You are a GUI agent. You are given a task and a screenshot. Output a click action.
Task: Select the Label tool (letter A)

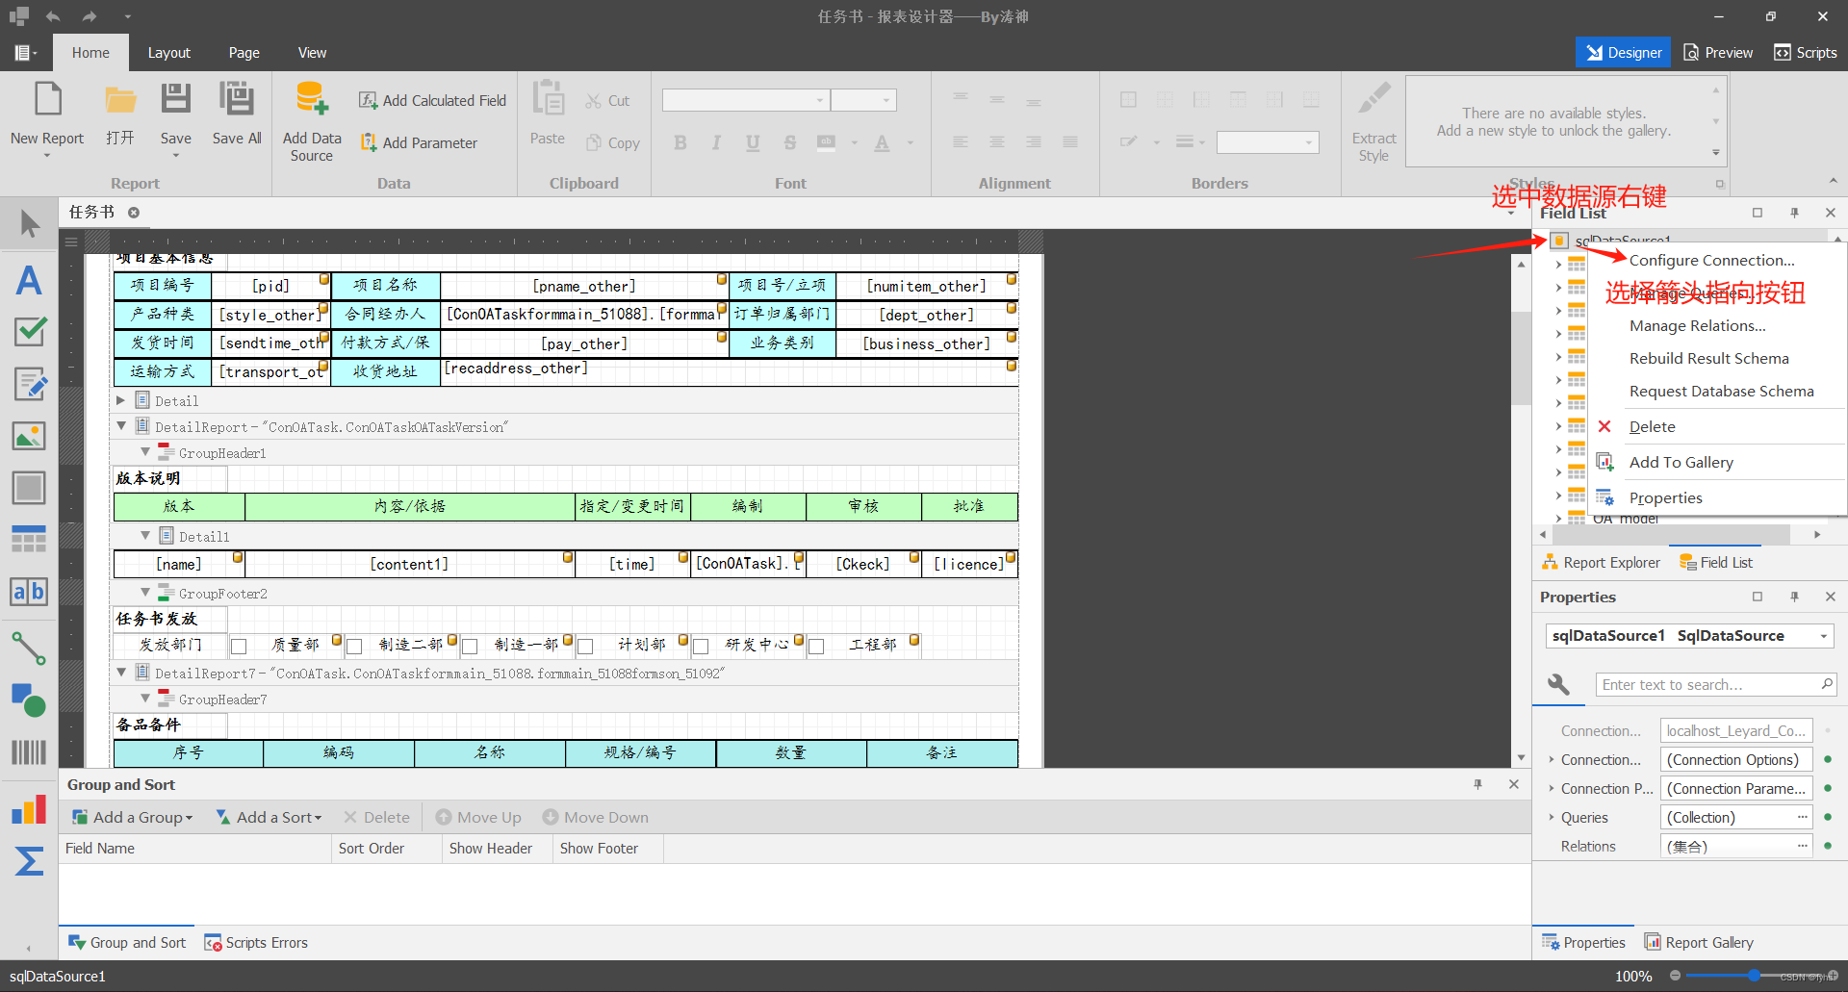(29, 280)
